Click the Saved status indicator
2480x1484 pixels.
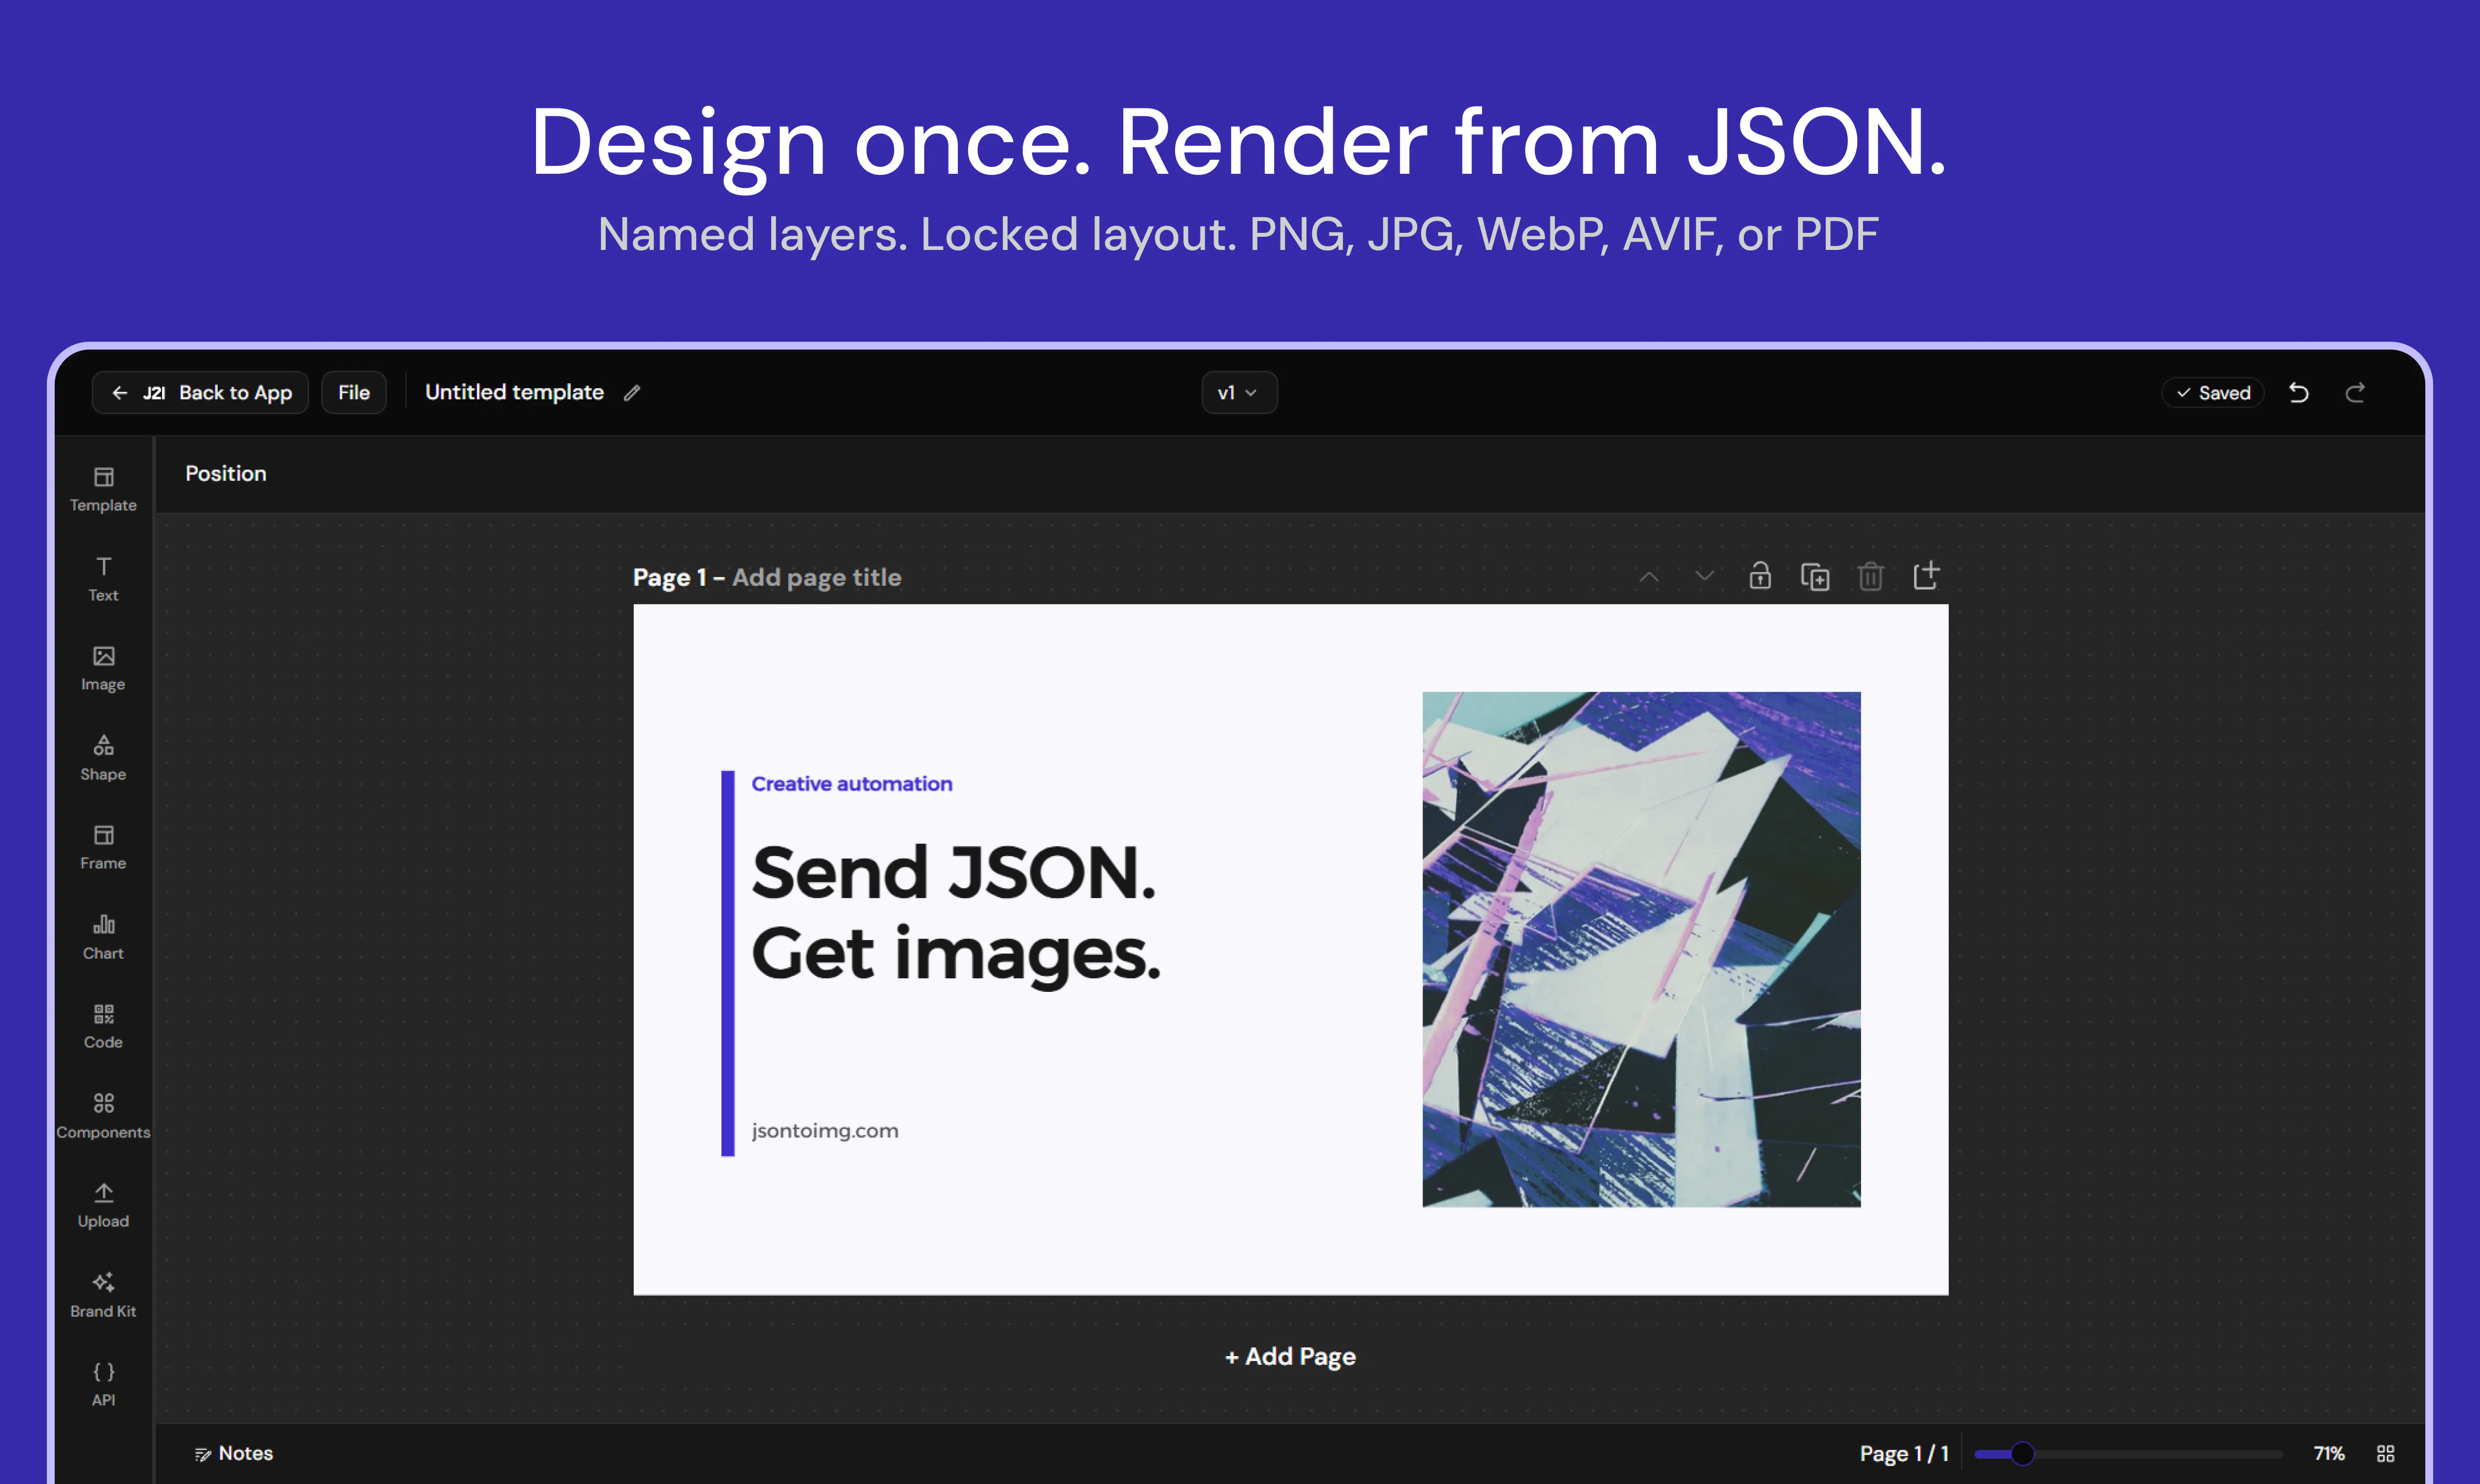[x=2213, y=393]
